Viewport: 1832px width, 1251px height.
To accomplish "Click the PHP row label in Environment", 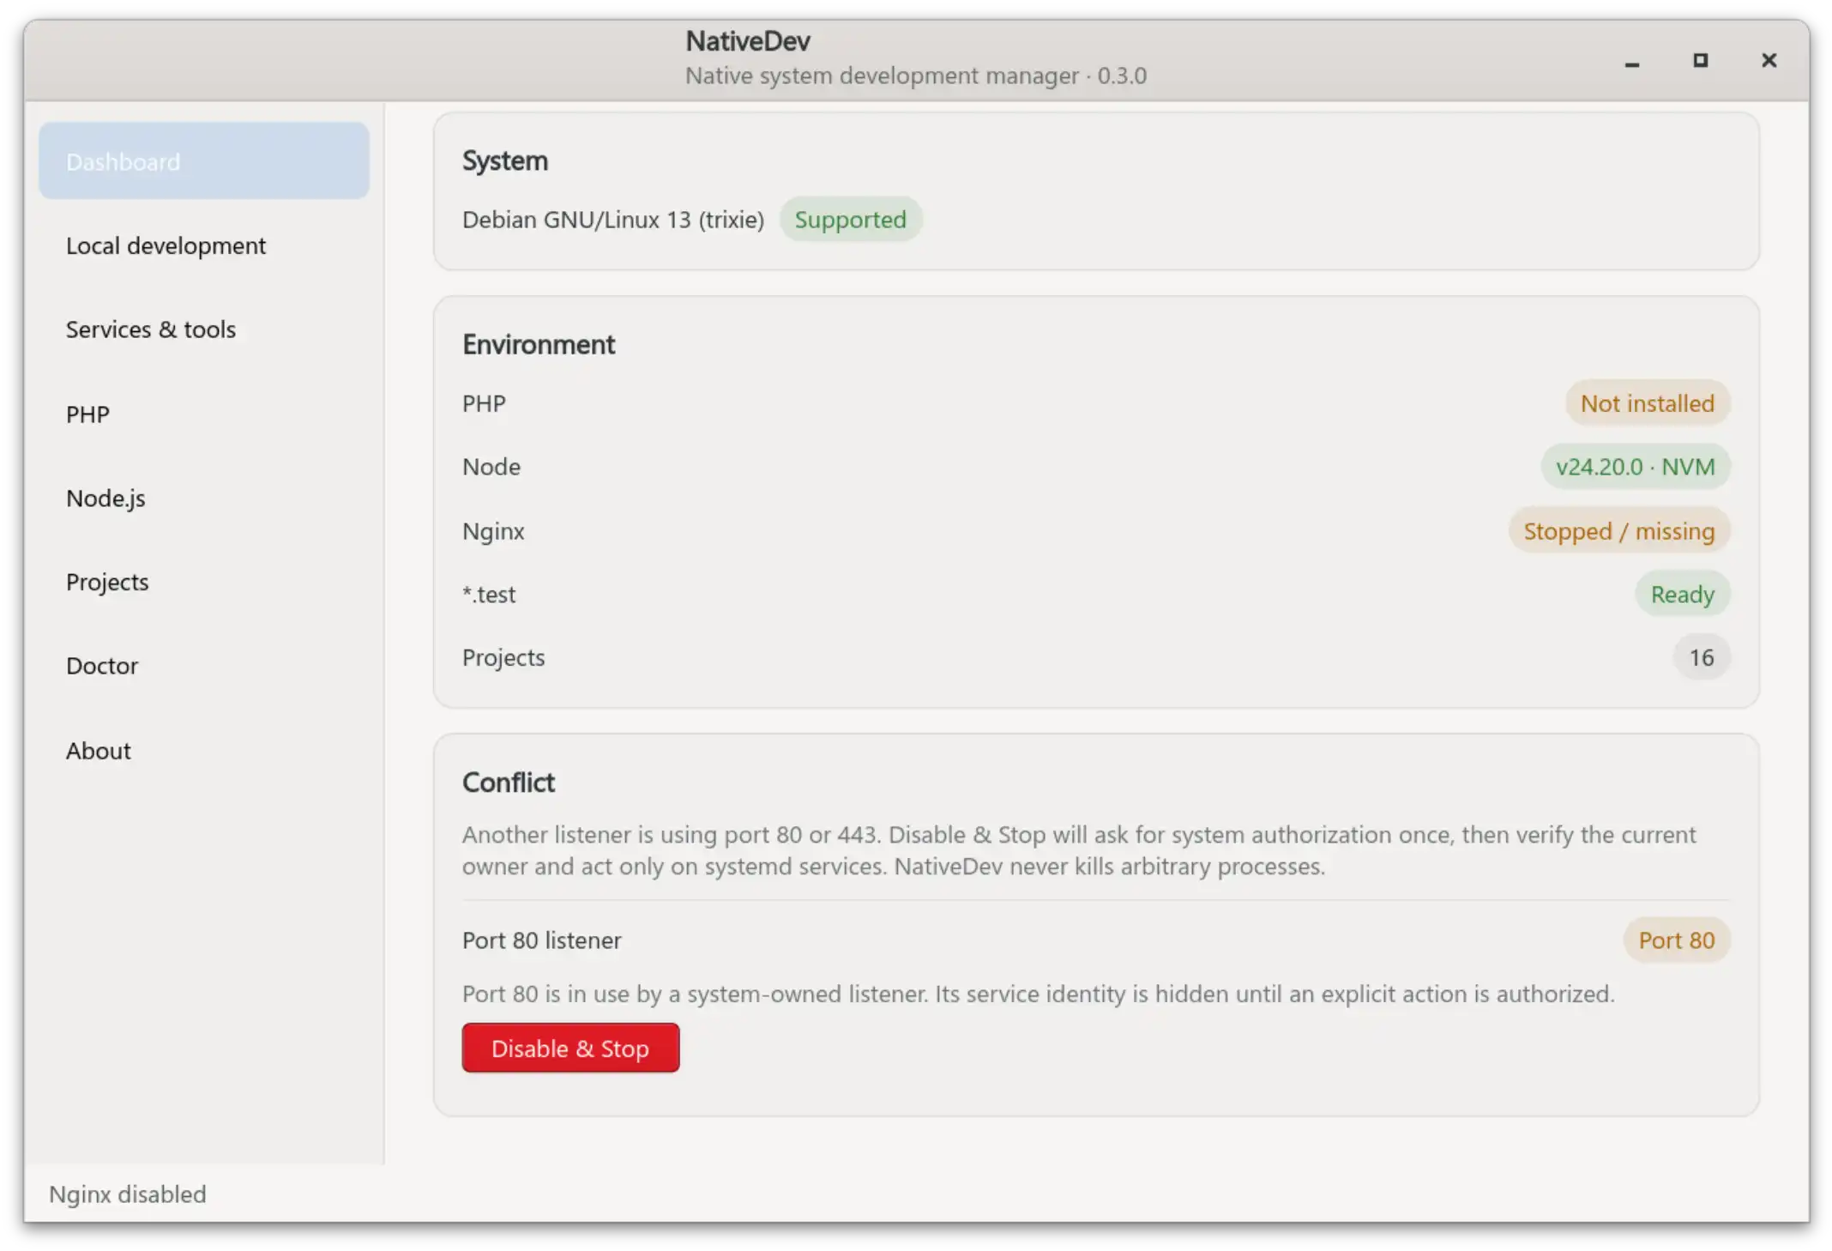I will point(484,403).
